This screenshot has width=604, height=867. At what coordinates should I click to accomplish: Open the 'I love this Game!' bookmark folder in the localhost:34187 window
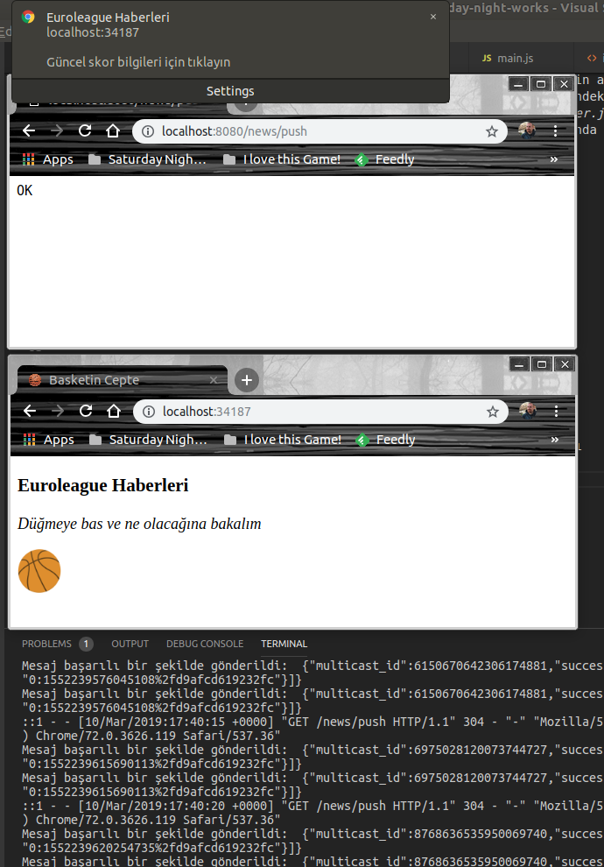tap(283, 440)
